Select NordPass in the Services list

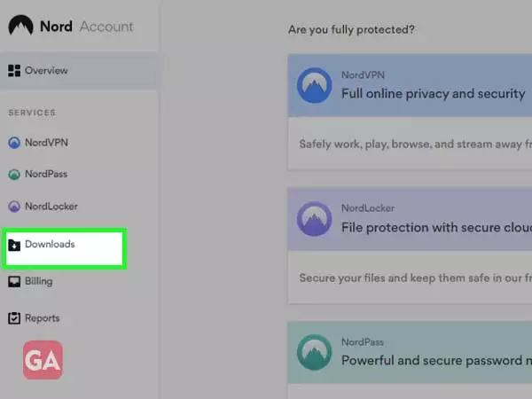(x=46, y=174)
